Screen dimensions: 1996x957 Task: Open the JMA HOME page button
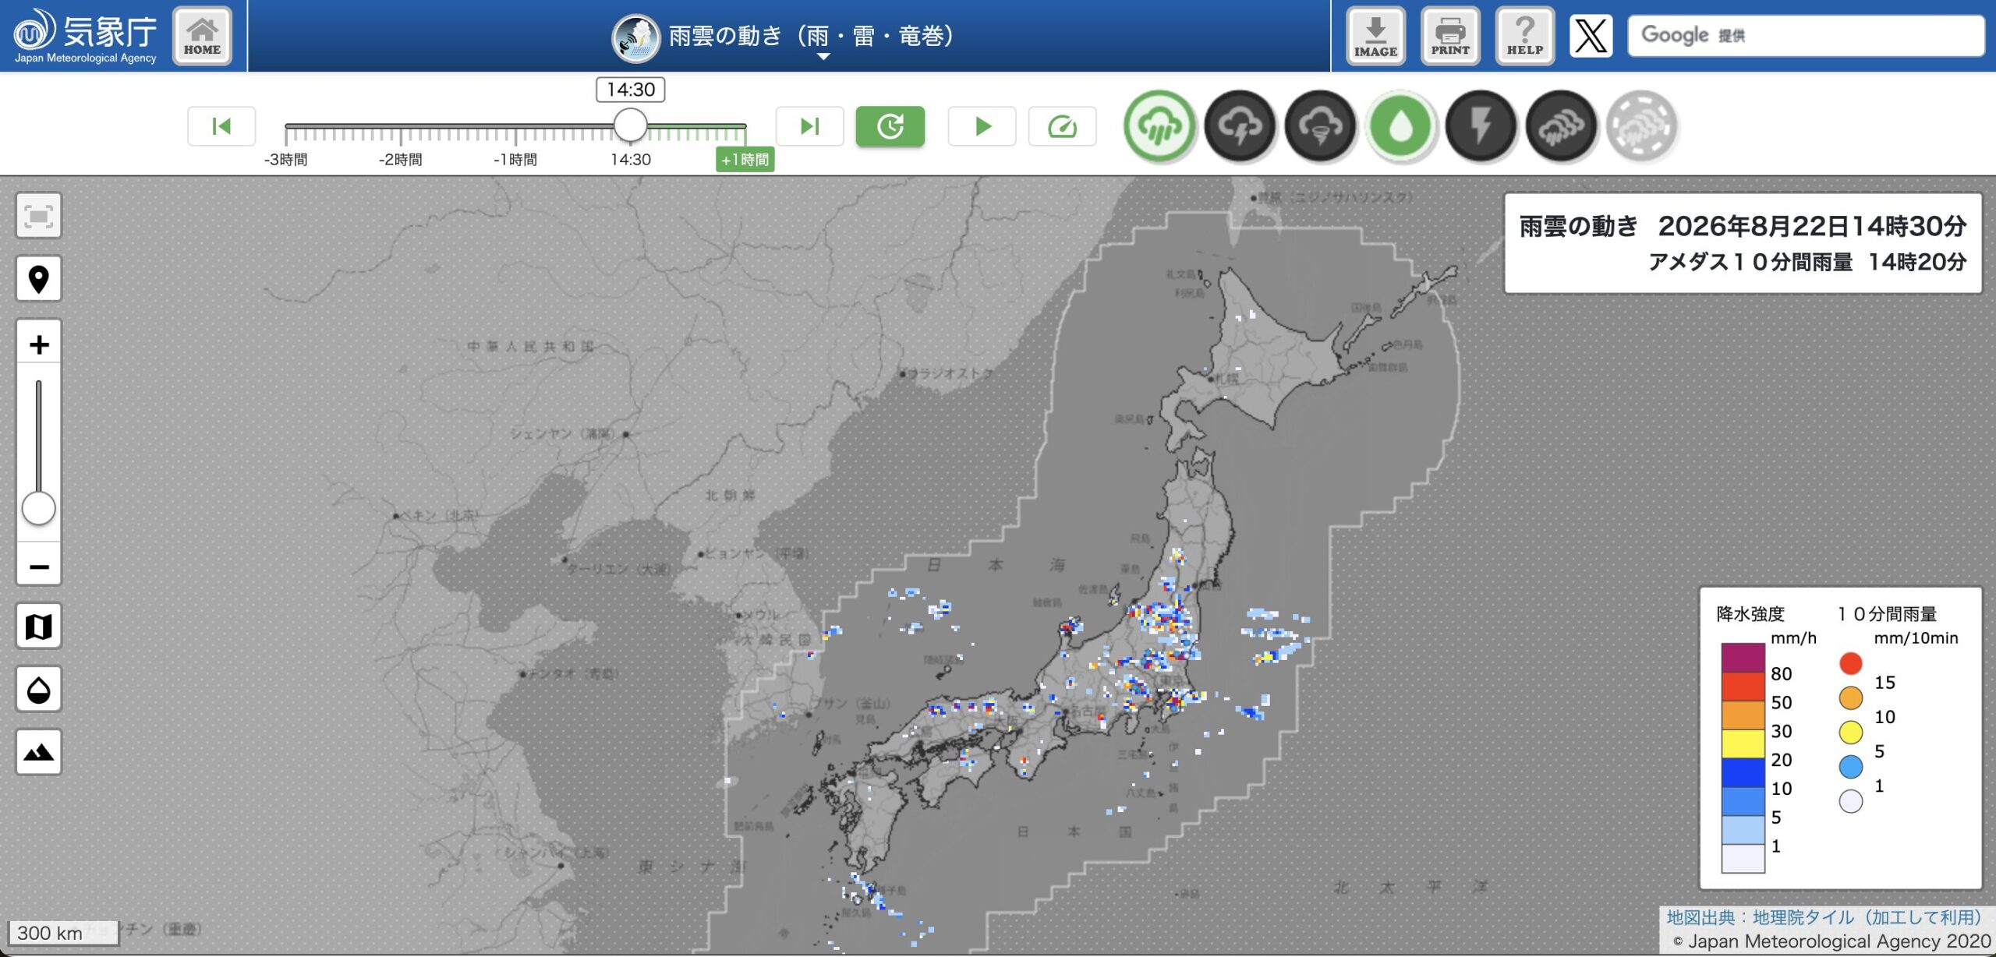(202, 36)
